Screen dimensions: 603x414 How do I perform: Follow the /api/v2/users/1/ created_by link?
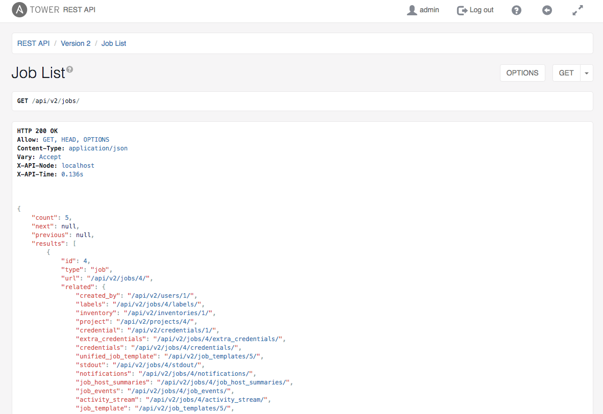[162, 296]
